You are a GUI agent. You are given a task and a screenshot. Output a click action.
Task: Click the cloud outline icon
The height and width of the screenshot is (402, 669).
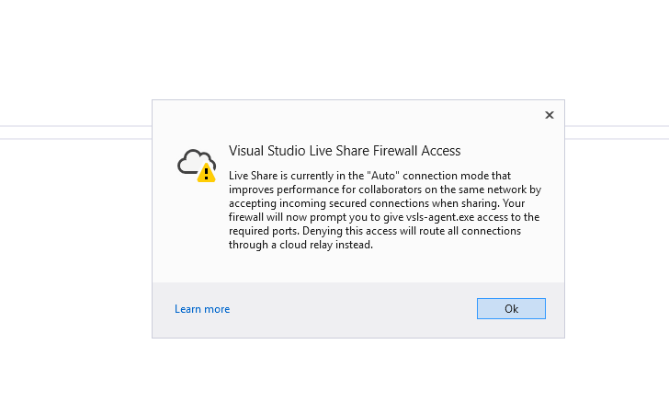[x=192, y=162]
